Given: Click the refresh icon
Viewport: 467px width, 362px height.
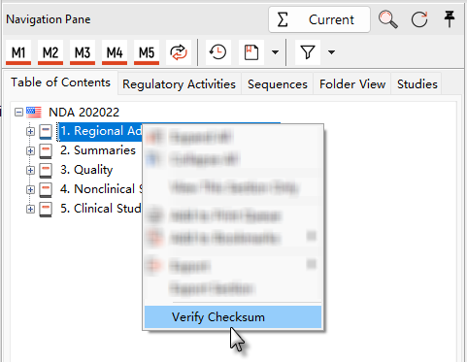Looking at the screenshot, I should [x=419, y=19].
